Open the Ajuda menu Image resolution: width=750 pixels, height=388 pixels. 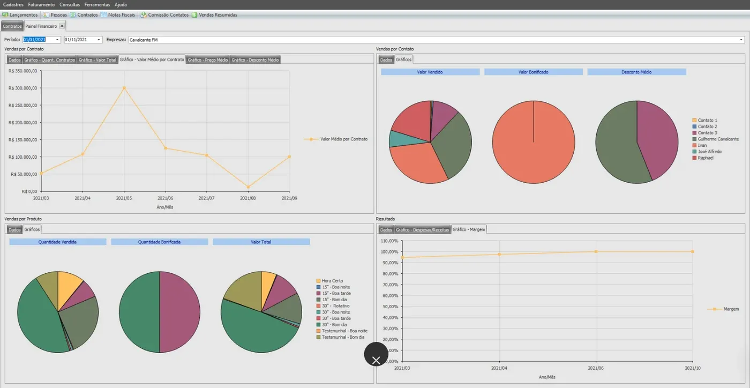coord(121,4)
